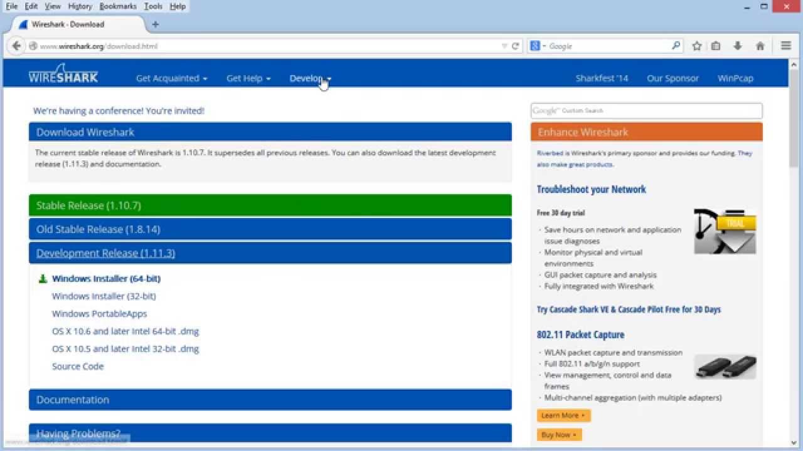Image resolution: width=803 pixels, height=451 pixels.
Task: Select the Wireshark - Download tab
Action: [x=78, y=24]
